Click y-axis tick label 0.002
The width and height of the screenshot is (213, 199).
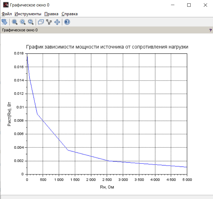pos(19,161)
